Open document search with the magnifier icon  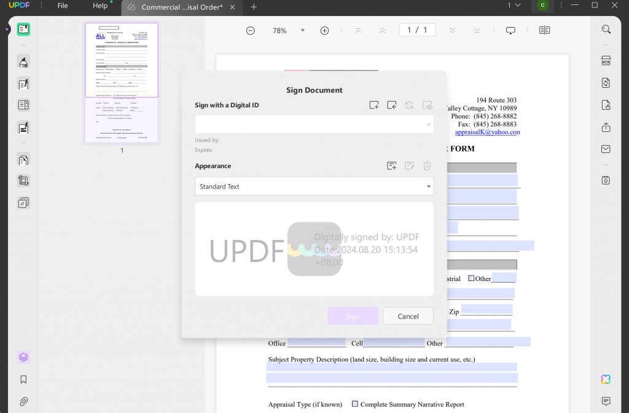(x=606, y=29)
